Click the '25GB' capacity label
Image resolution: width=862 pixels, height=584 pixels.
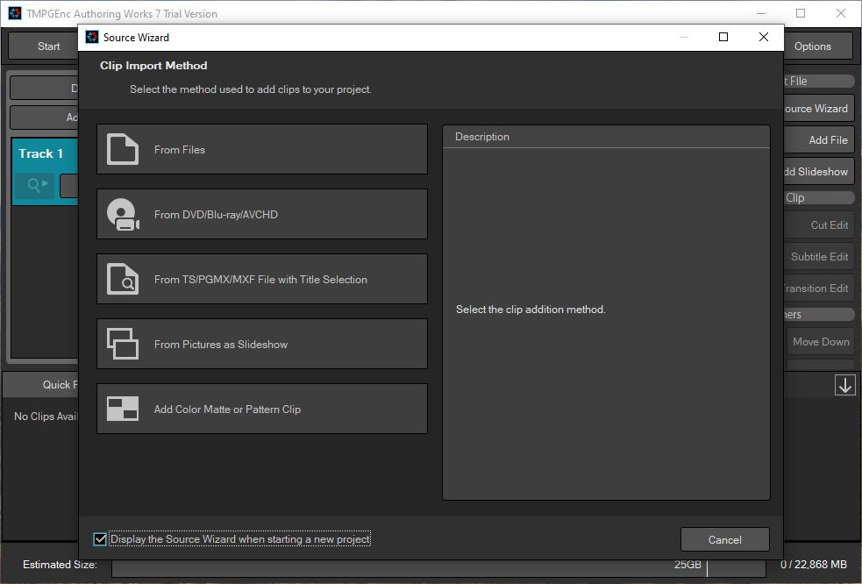point(687,564)
